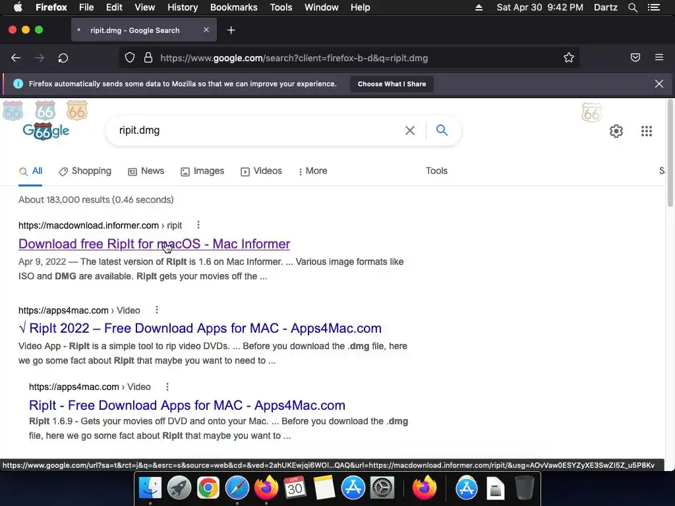Image resolution: width=675 pixels, height=506 pixels.
Task: Open the File menu
Action: point(86,7)
